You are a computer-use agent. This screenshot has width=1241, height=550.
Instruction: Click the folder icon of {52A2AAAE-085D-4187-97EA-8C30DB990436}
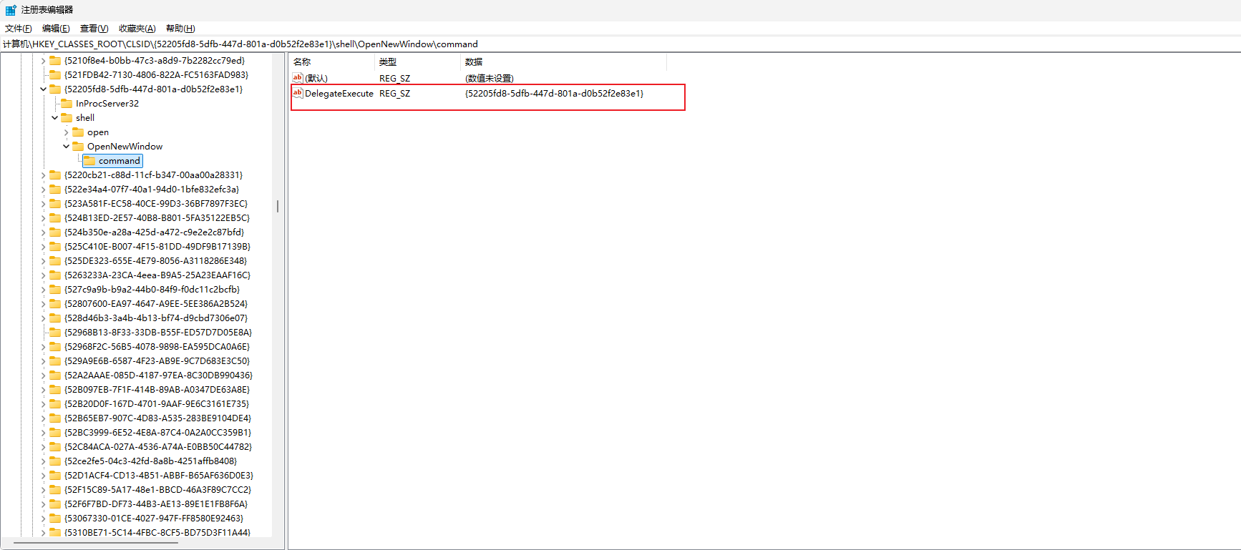[55, 375]
